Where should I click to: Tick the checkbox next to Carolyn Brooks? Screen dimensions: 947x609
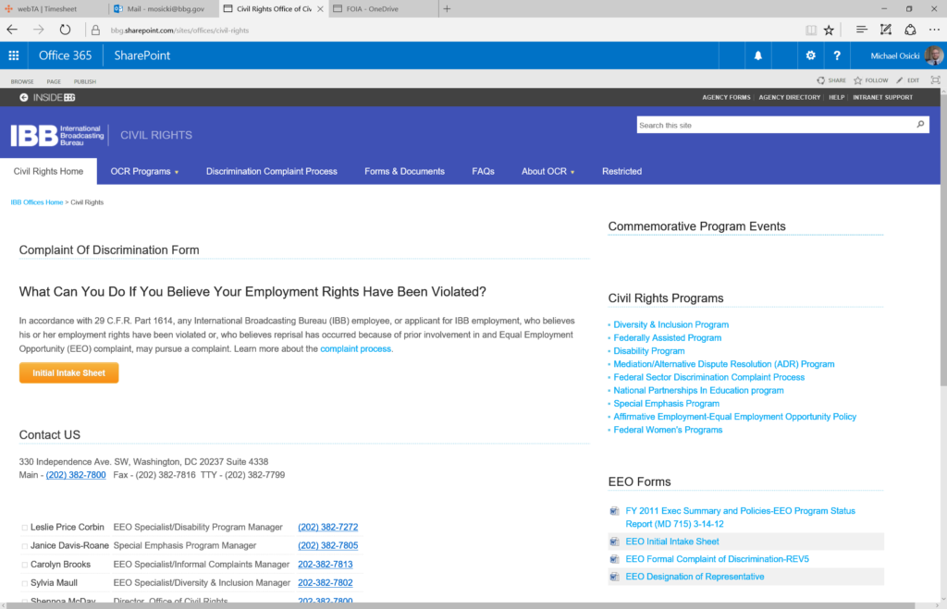(25, 565)
